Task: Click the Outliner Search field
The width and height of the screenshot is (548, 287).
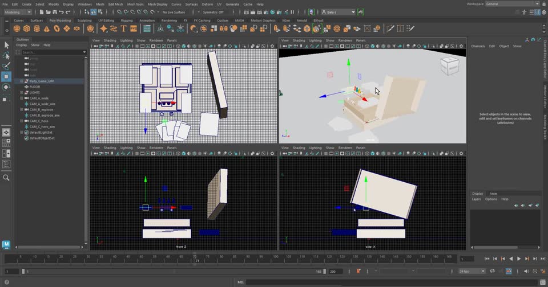Action: [53, 52]
